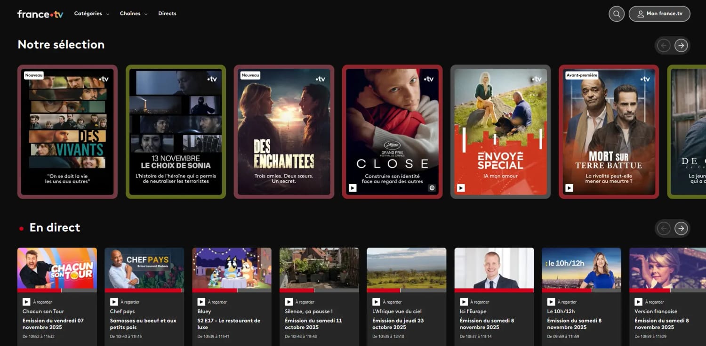Open Silence, ça pousse ! live title
This screenshot has height=346, width=706.
click(309, 311)
